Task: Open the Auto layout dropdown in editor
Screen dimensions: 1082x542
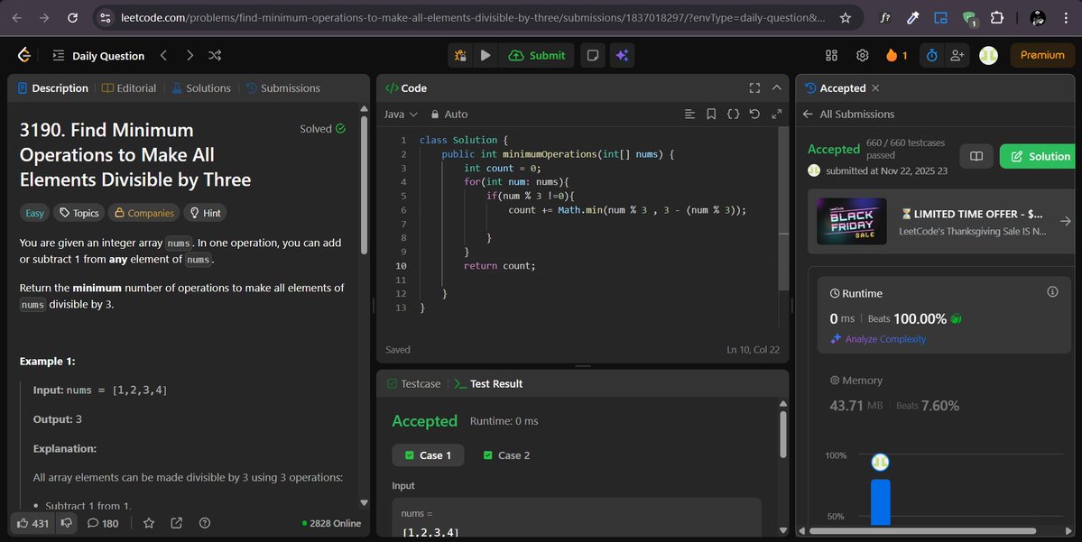Action: click(449, 114)
